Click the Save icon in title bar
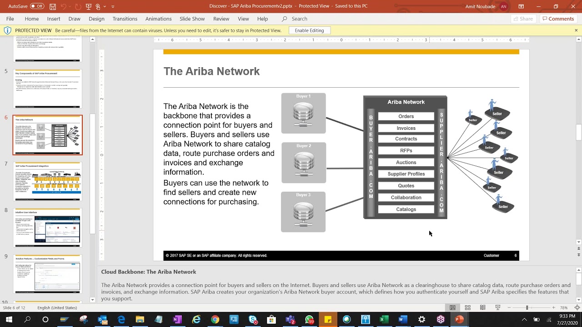Viewport: 582px width, 327px height. (x=53, y=6)
